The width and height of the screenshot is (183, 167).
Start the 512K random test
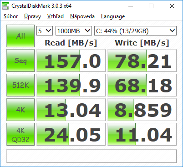point(20,85)
